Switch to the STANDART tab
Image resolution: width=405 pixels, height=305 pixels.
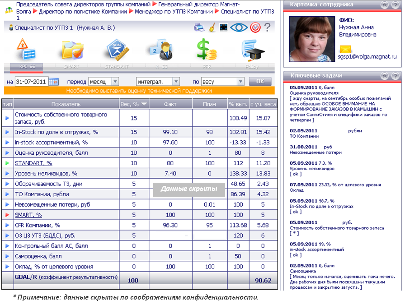point(117,66)
